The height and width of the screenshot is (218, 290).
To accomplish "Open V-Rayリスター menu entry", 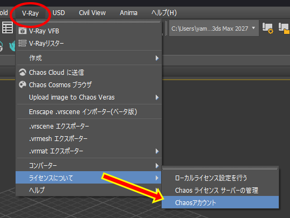I will pyautogui.click(x=89, y=44).
